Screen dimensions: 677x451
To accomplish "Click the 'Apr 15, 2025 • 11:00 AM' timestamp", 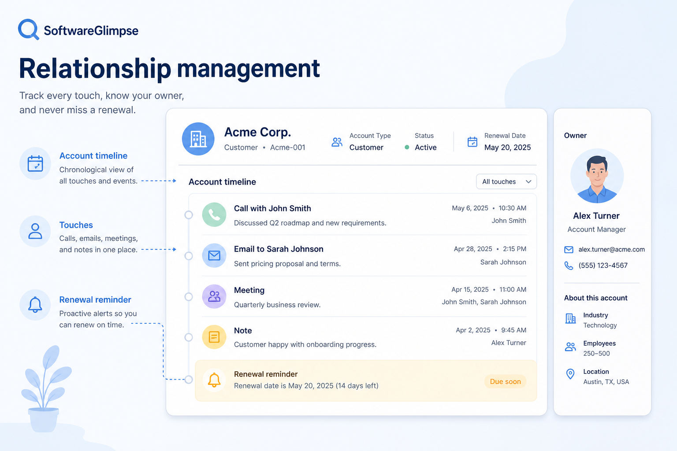I will [x=489, y=289].
